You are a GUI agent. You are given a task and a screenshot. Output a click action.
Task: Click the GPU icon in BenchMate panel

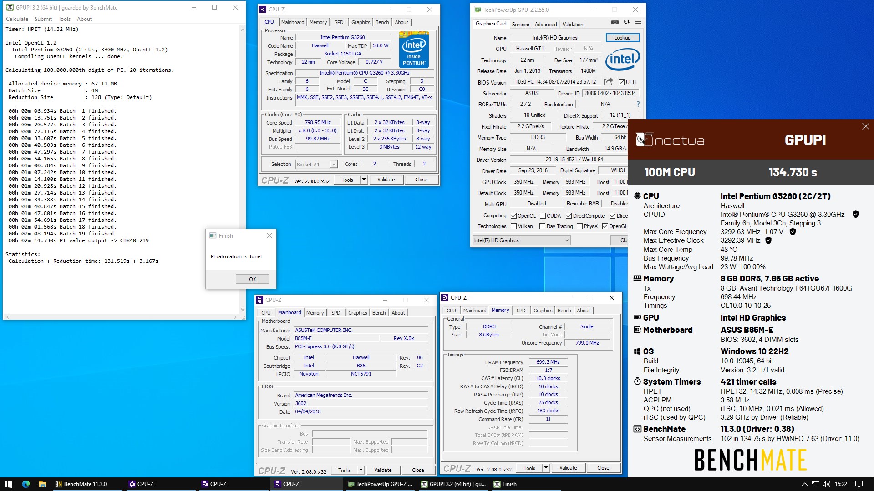pos(637,317)
